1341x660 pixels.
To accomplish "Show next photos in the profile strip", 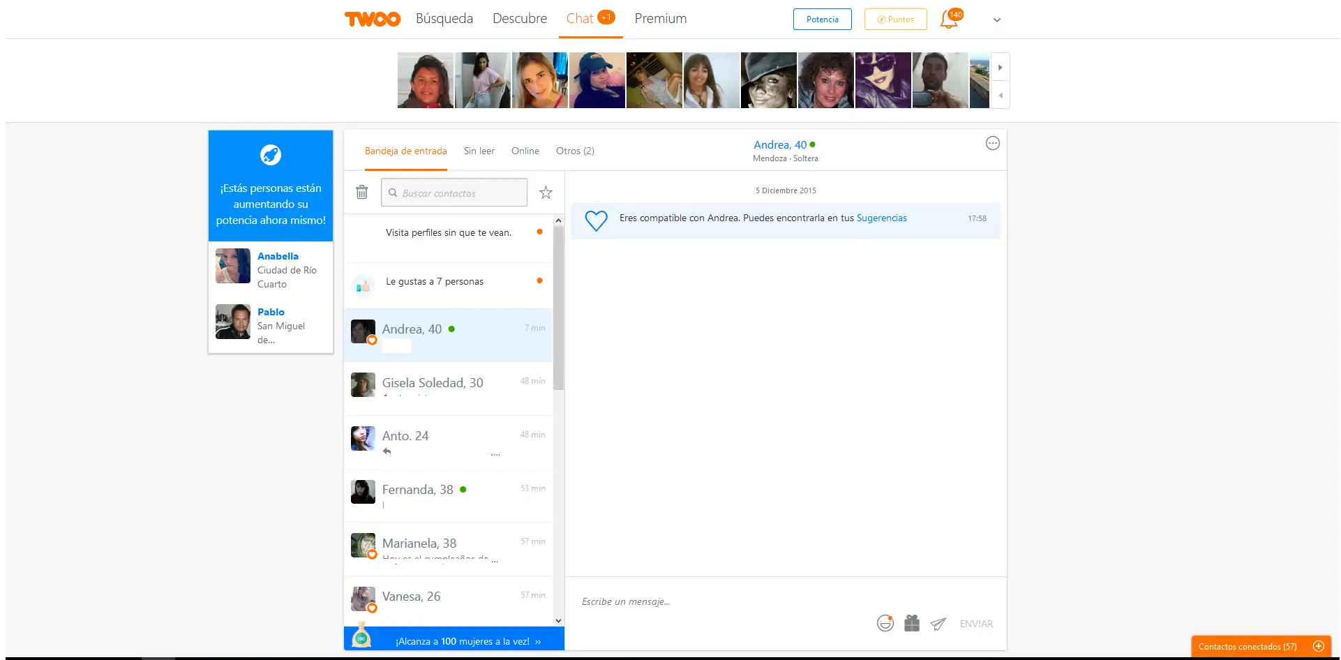I will (x=1000, y=67).
